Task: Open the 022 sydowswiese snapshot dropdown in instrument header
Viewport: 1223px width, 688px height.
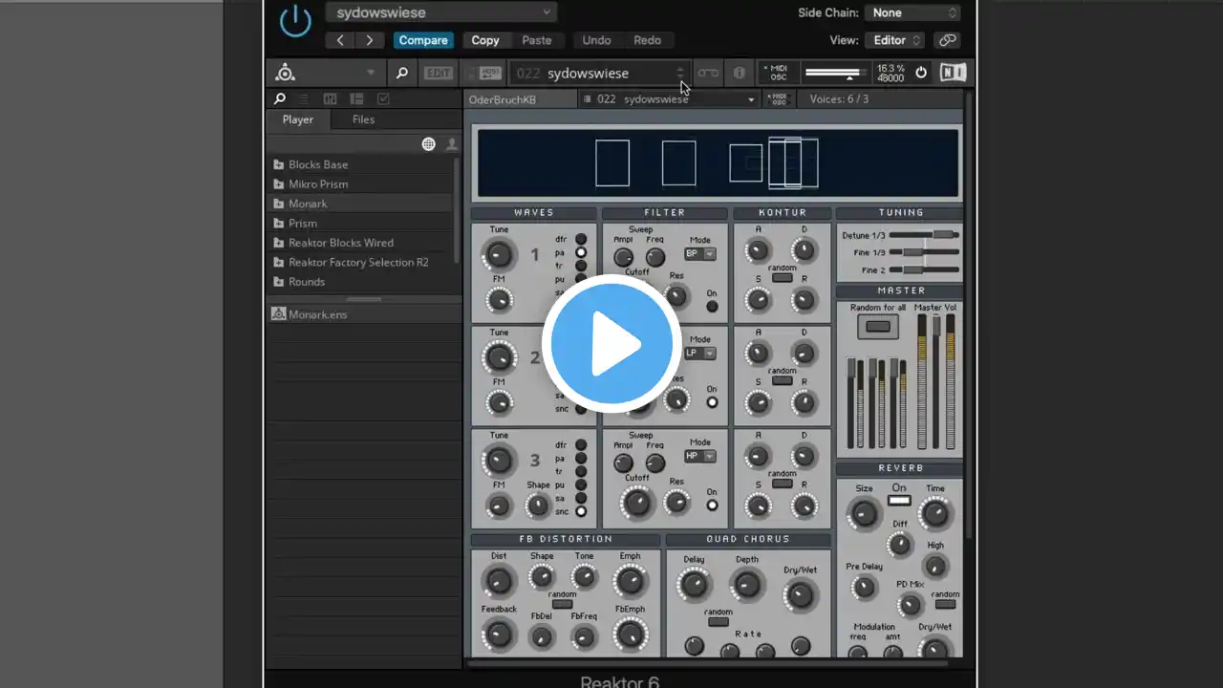Action: point(669,99)
